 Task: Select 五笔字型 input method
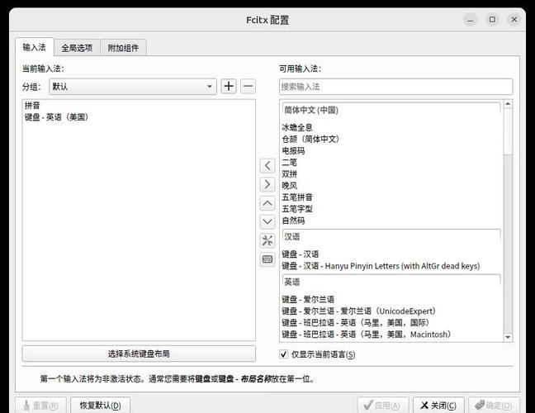point(391,209)
